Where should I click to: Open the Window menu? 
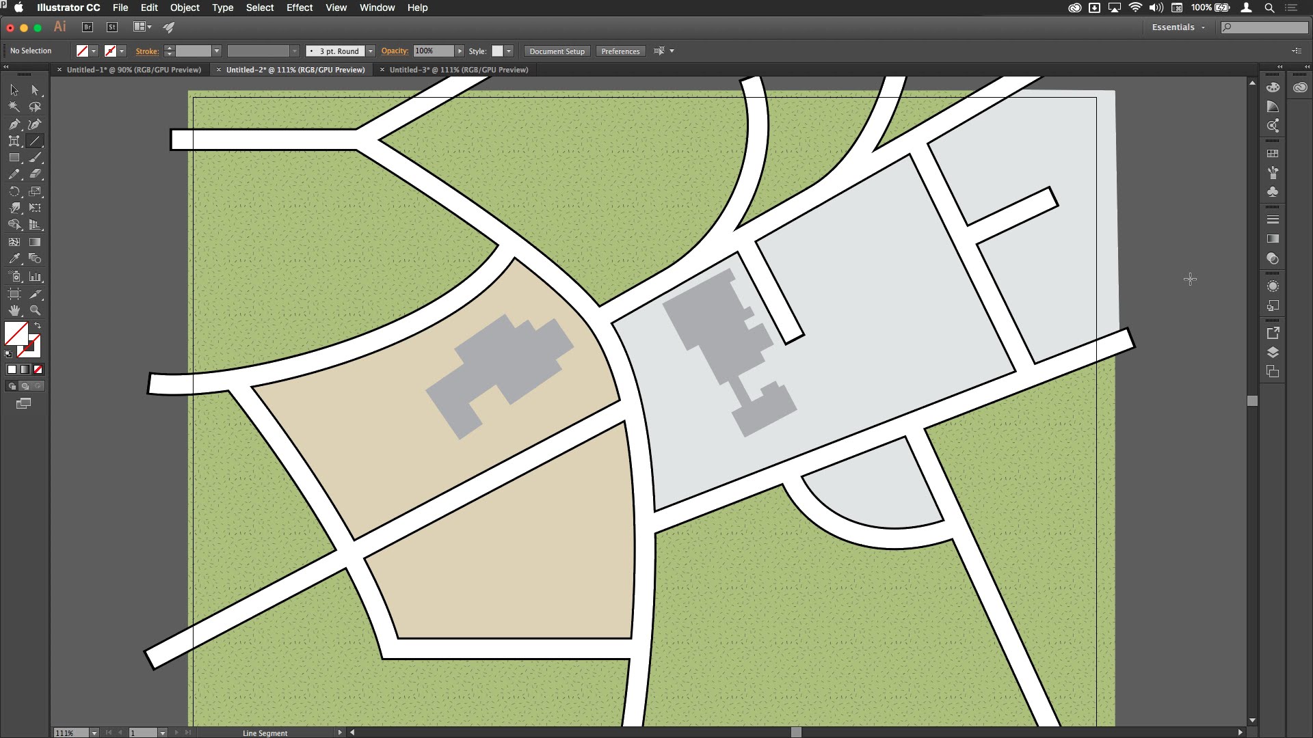(375, 8)
